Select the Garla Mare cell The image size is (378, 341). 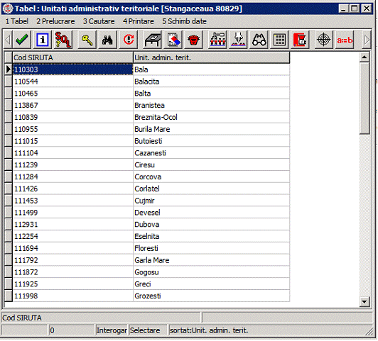click(212, 260)
